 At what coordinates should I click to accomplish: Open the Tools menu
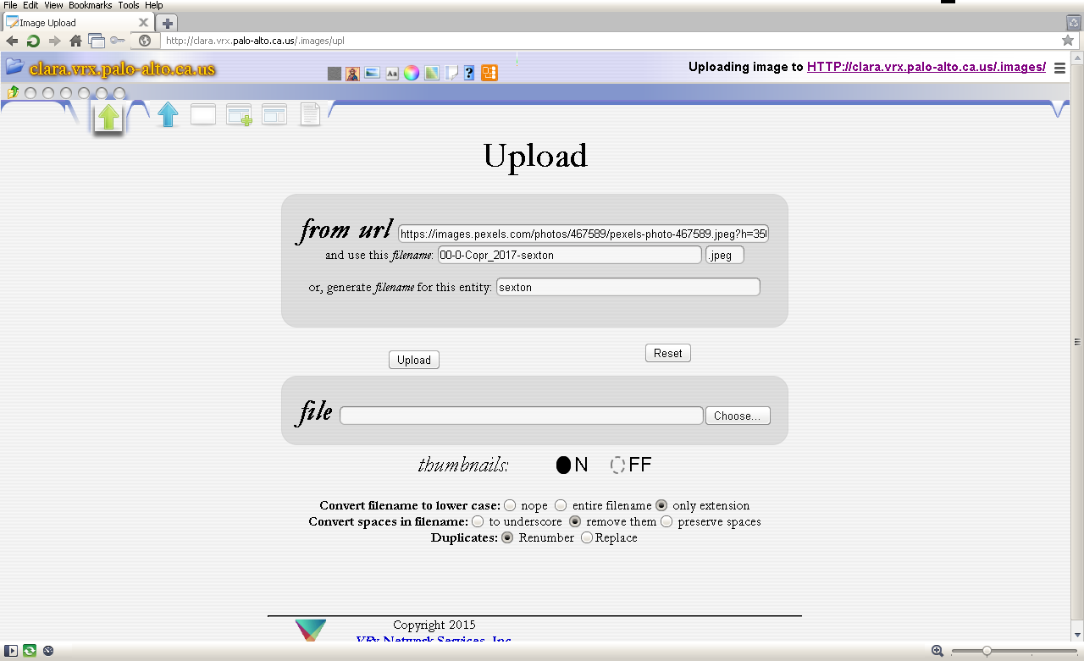[x=128, y=5]
